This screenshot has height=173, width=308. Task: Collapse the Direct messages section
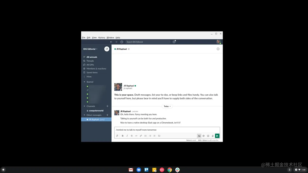(x=84, y=115)
